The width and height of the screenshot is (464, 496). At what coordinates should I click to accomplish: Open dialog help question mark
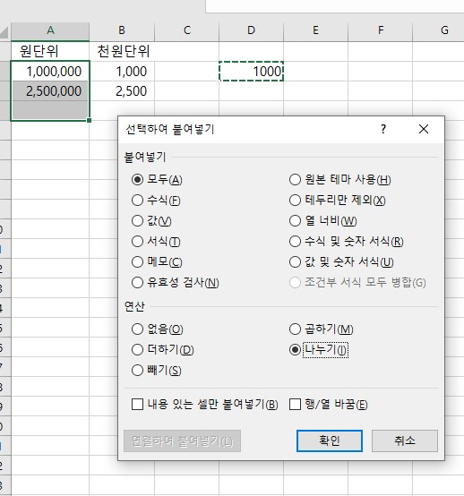[x=383, y=129]
